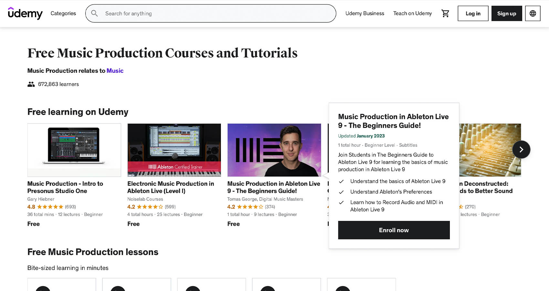Click 'Bite-sized learning in minutes' text
Image resolution: width=549 pixels, height=291 pixels.
click(x=68, y=268)
